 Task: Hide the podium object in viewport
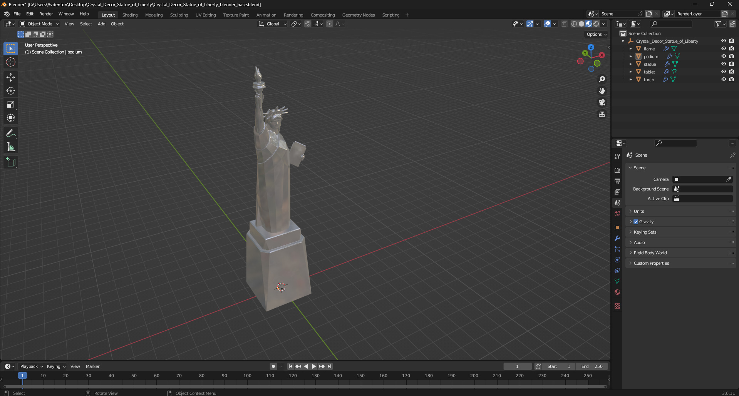724,56
